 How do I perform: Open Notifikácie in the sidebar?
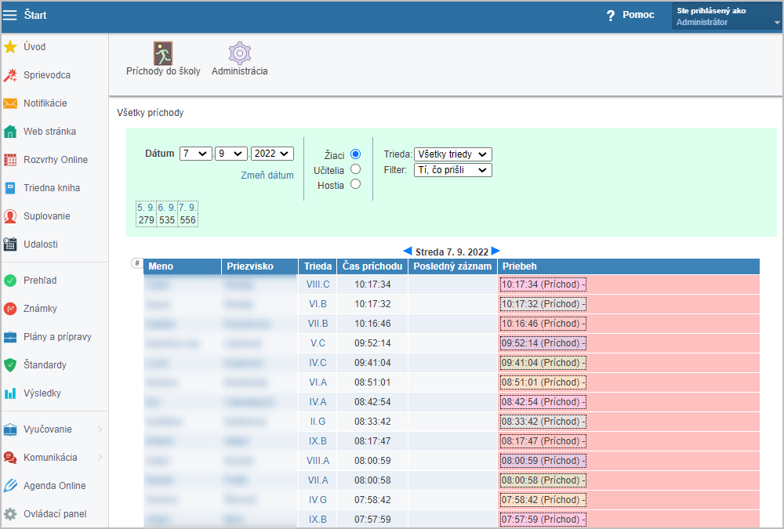pos(45,103)
